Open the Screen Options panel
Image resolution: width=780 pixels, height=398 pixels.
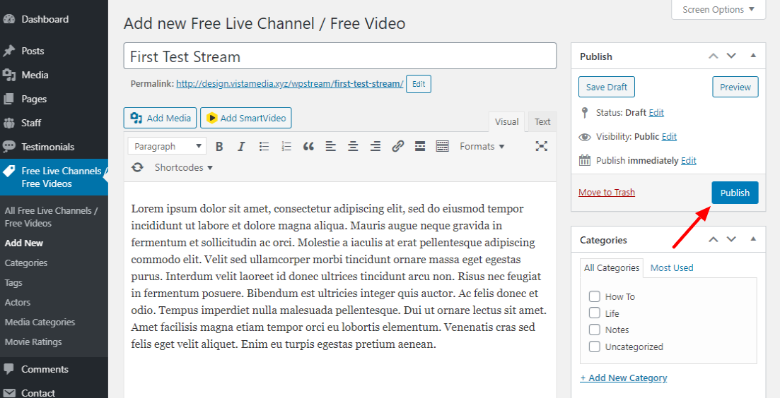coord(718,10)
